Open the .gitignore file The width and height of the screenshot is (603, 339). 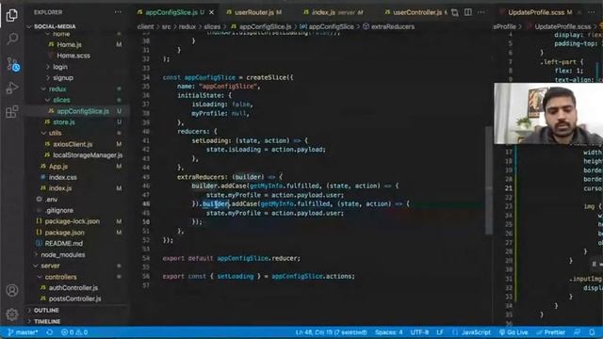[58, 211]
